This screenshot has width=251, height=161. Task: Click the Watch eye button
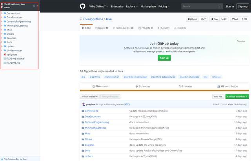coord(193,19)
